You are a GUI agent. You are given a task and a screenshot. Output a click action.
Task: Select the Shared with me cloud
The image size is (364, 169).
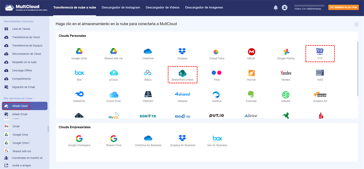click(x=113, y=54)
